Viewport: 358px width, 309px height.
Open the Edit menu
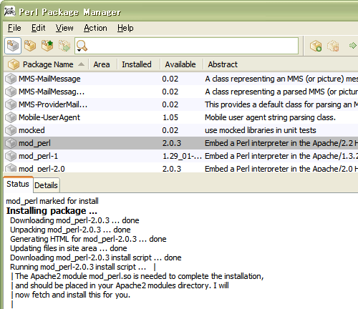(x=38, y=28)
